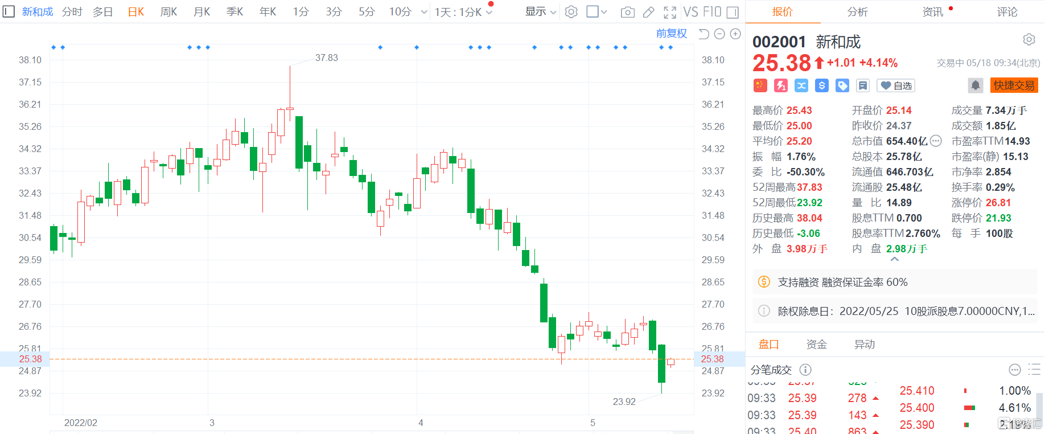Viewport: 1045px width, 434px height.
Task: Click the blue dollar sign badge
Action: [821, 85]
